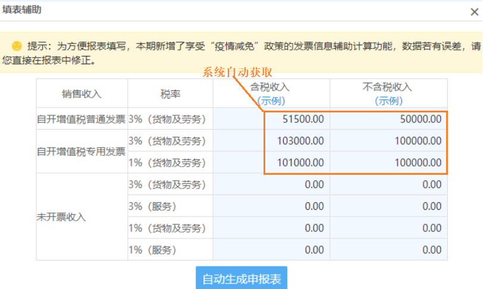Click the 税率 column header
Screen dimensions: 483x289
click(170, 94)
